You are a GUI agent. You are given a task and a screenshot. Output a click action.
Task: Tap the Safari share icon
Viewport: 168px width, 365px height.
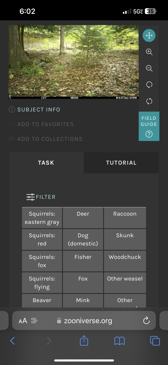tap(84, 340)
